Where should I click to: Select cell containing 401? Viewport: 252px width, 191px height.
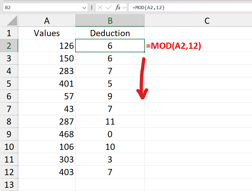click(47, 84)
